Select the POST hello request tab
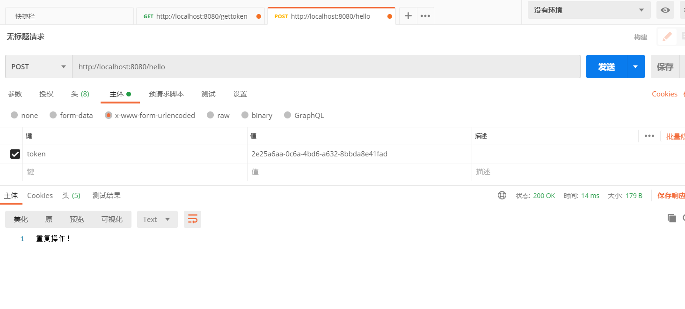Image resolution: width=685 pixels, height=309 pixels. tap(331, 16)
